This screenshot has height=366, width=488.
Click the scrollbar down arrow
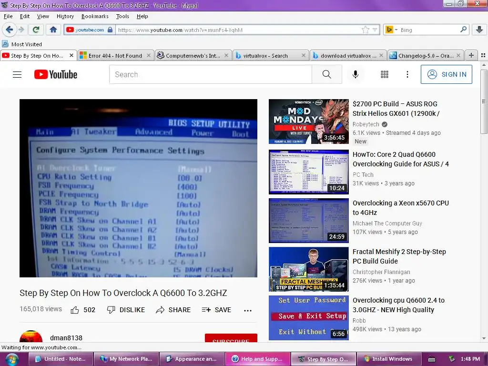(484, 338)
